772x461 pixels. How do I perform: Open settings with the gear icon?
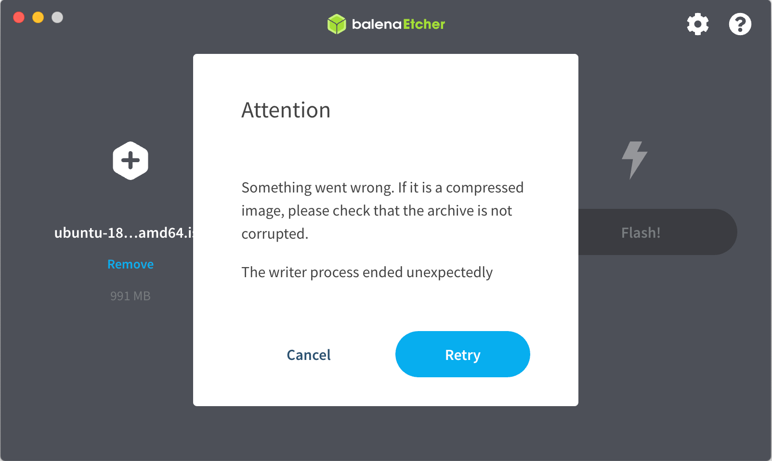697,24
